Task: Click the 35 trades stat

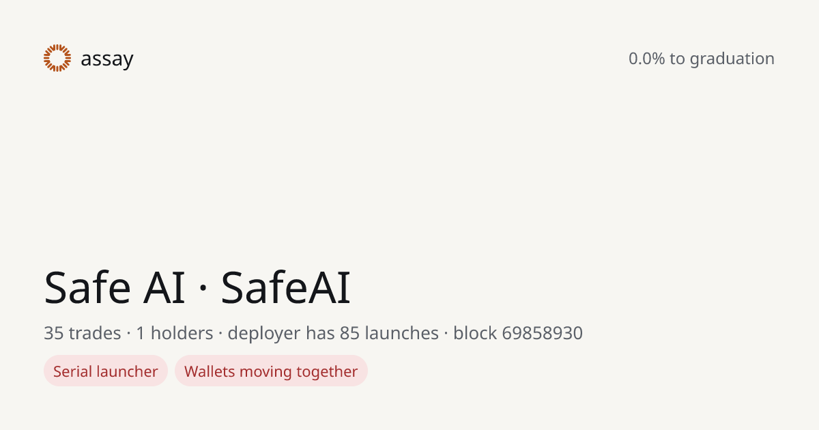Action: pyautogui.click(x=83, y=333)
